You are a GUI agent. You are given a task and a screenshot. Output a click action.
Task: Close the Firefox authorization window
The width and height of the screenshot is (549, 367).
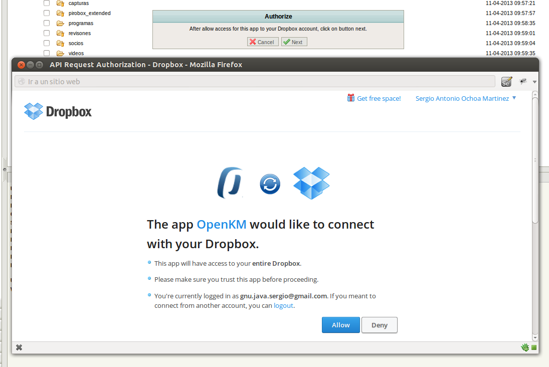coord(22,65)
